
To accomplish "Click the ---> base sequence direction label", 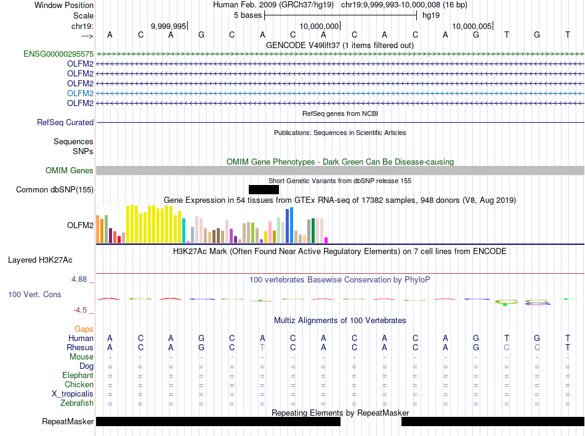I will point(87,36).
